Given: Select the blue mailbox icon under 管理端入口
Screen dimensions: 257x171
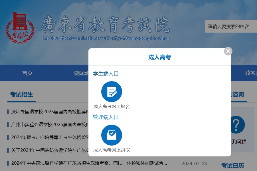Looking at the screenshot, I should click(x=112, y=135).
